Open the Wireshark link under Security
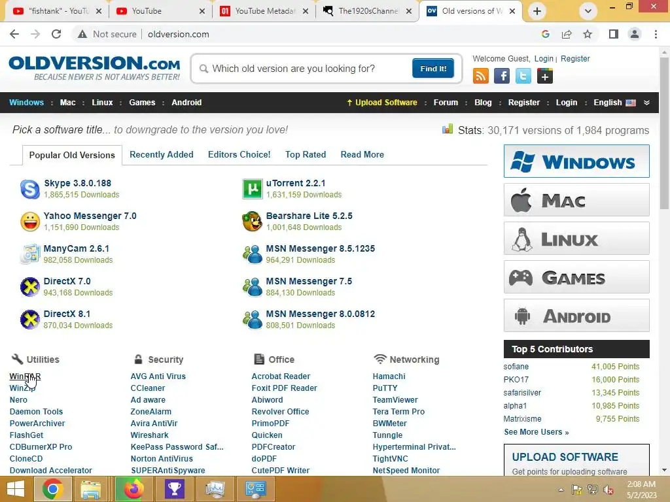 click(150, 435)
